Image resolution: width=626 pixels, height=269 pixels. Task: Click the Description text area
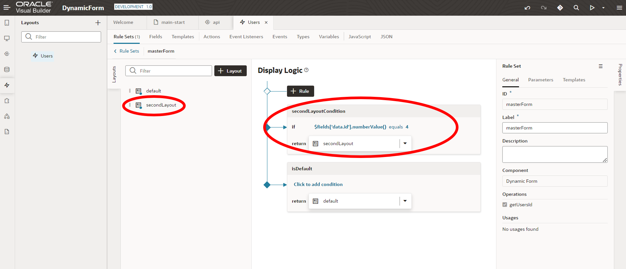click(554, 154)
